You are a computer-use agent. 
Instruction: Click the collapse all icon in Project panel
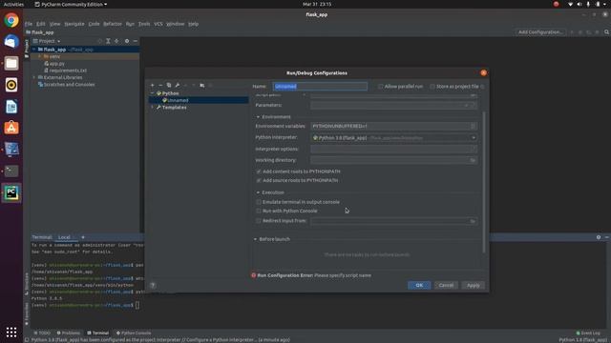(x=116, y=41)
